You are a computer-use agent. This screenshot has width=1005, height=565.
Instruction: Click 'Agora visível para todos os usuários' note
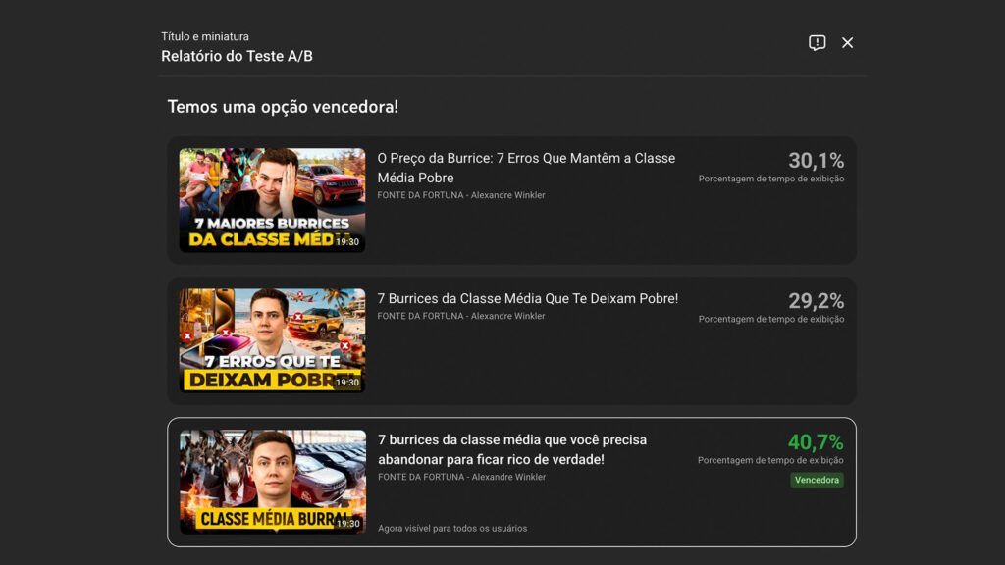(451, 528)
